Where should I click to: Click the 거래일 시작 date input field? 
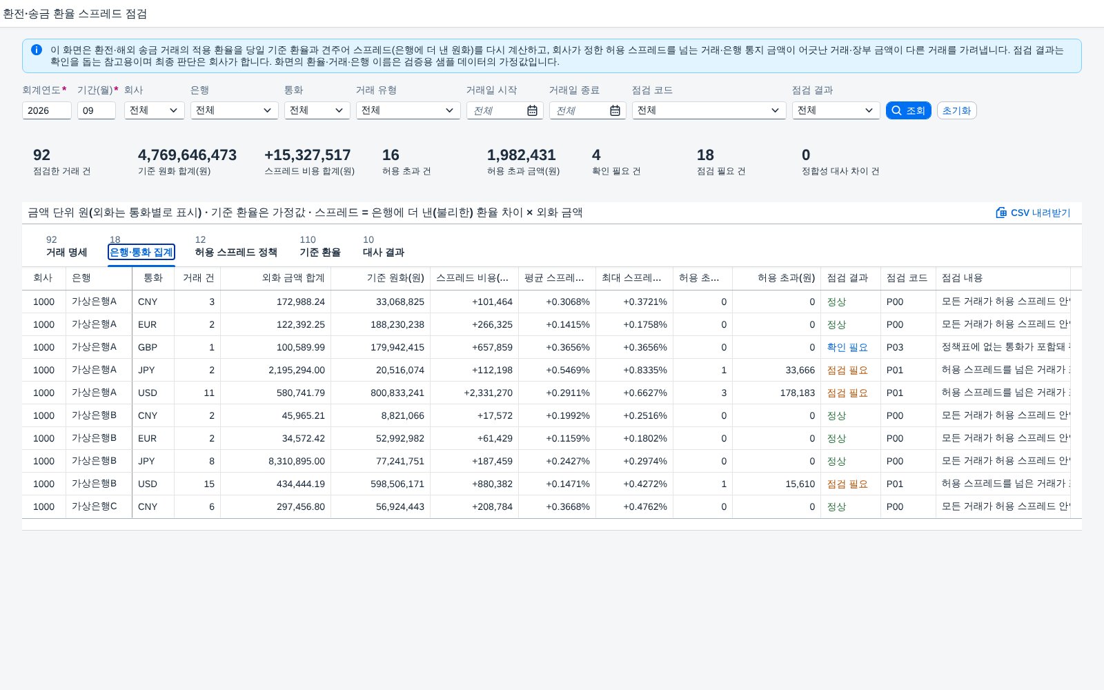[505, 110]
